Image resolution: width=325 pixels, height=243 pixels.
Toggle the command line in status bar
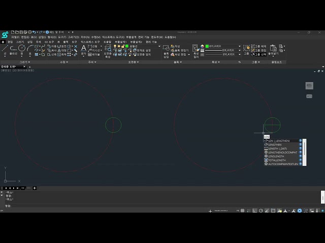point(312,211)
